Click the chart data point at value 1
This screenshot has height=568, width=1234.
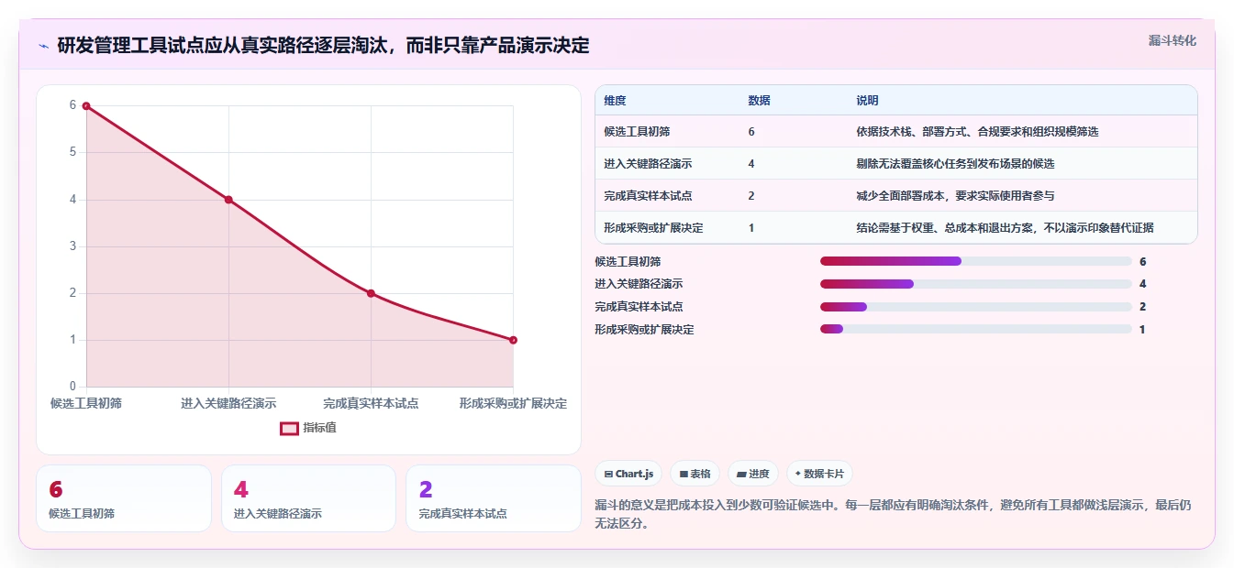pos(513,340)
